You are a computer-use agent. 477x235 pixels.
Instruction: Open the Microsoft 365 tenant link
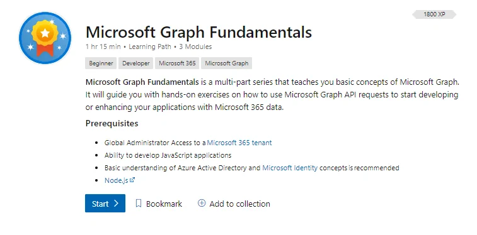tap(239, 143)
